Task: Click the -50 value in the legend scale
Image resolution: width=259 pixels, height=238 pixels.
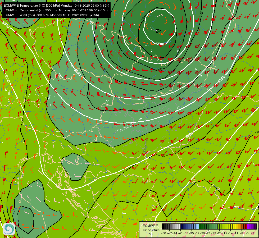Action: coord(164,233)
